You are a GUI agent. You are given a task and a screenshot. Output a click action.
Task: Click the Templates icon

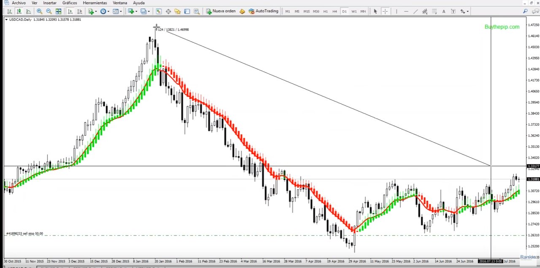[116, 11]
